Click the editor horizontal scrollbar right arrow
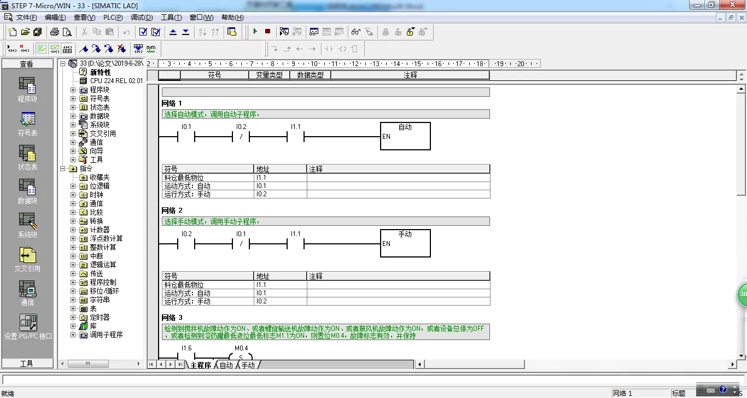 [x=733, y=365]
